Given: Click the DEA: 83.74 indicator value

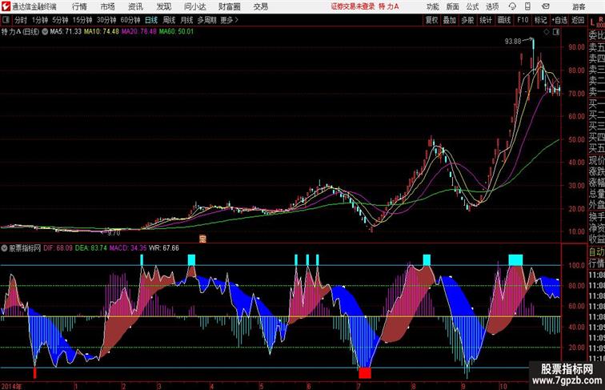Looking at the screenshot, I should pos(90,248).
